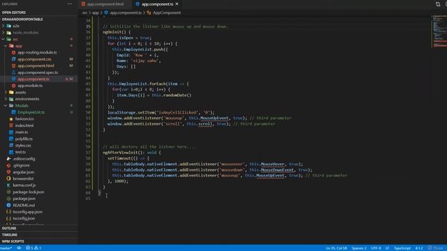Open .gitignore file
This screenshot has width=447, height=251.
coord(21,165)
